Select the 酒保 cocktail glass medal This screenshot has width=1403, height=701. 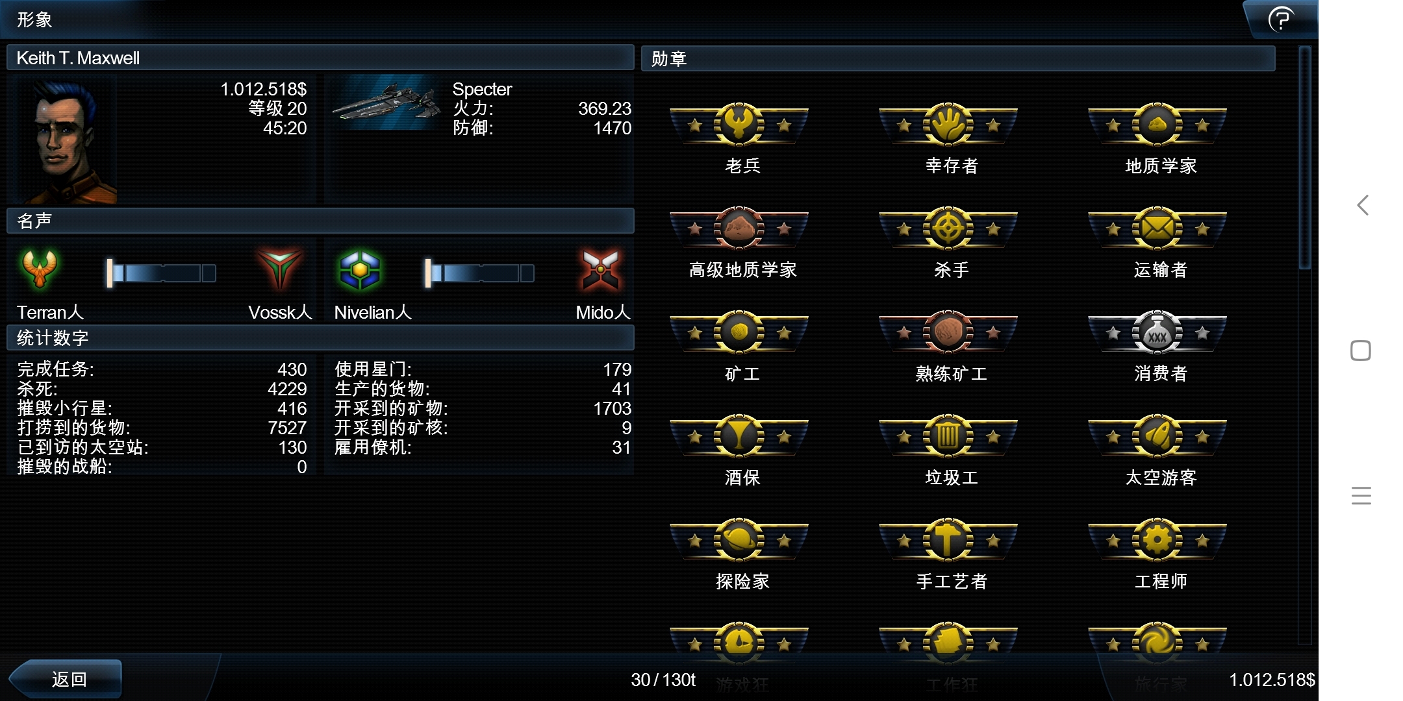tap(739, 436)
